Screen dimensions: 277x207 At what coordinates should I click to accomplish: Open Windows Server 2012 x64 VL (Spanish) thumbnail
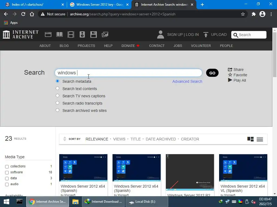point(243,168)
